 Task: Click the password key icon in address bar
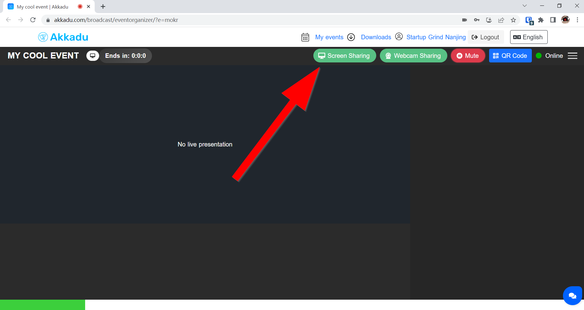tap(477, 20)
